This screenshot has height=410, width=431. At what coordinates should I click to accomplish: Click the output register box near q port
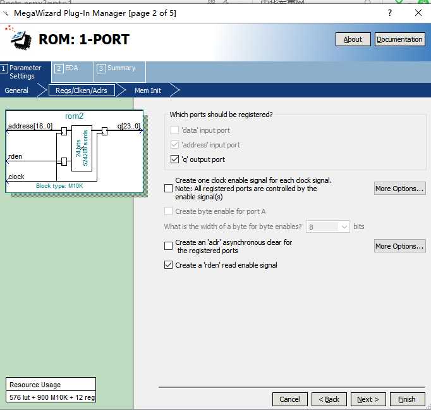pos(104,131)
